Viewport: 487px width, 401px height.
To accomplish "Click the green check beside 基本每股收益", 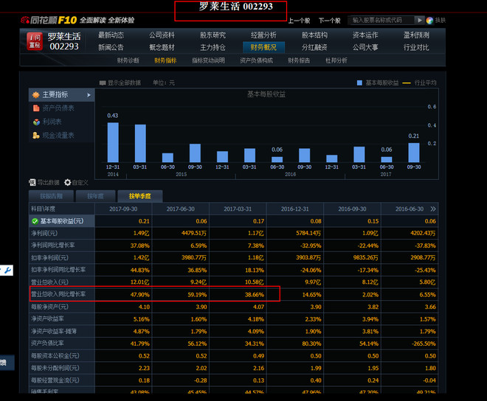I will [x=35, y=221].
